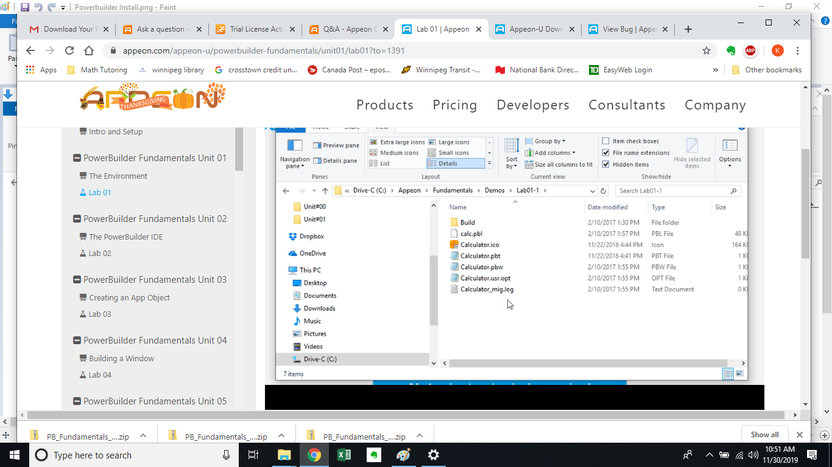Viewport: 832px width, 467px height.
Task: Reload the page in Chrome
Action: pyautogui.click(x=69, y=51)
